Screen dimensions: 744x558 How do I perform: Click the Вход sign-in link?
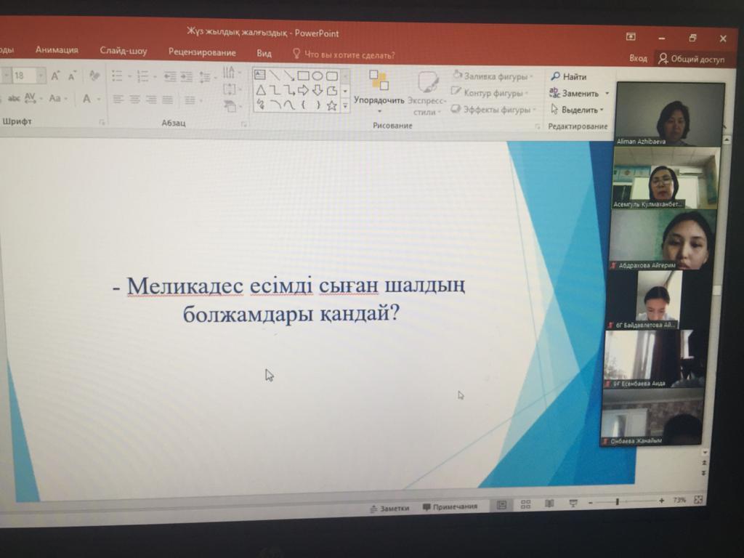pyautogui.click(x=638, y=58)
